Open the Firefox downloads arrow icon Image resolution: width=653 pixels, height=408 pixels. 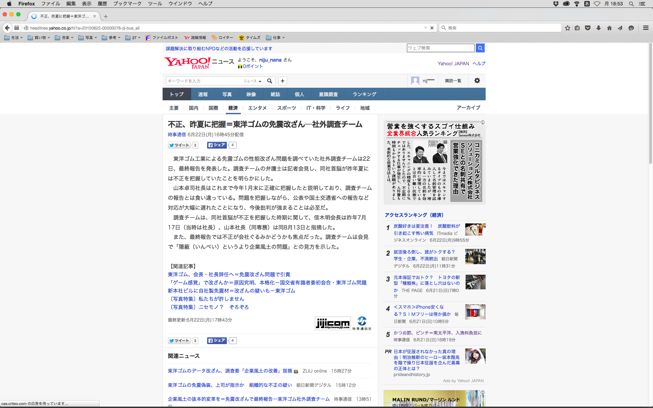(x=599, y=28)
